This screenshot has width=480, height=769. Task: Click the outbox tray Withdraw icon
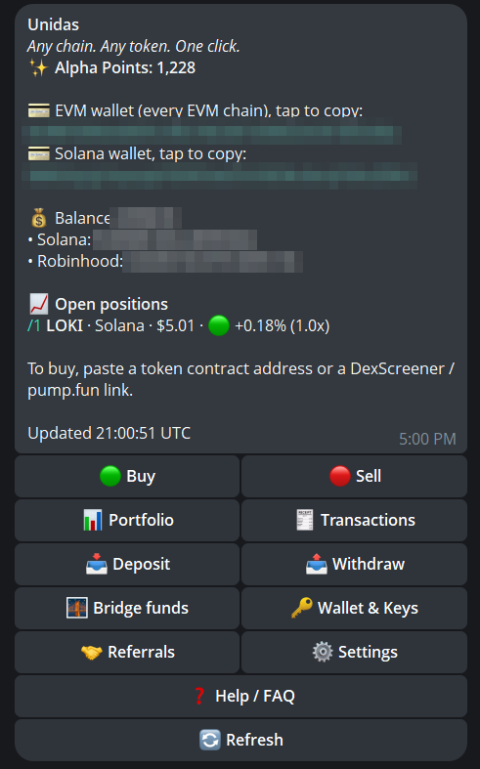[316, 564]
